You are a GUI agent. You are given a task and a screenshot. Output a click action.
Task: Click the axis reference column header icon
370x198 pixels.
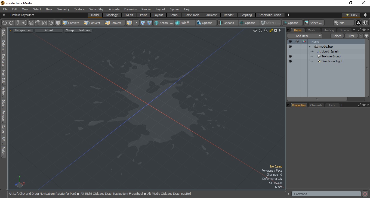tap(304, 42)
